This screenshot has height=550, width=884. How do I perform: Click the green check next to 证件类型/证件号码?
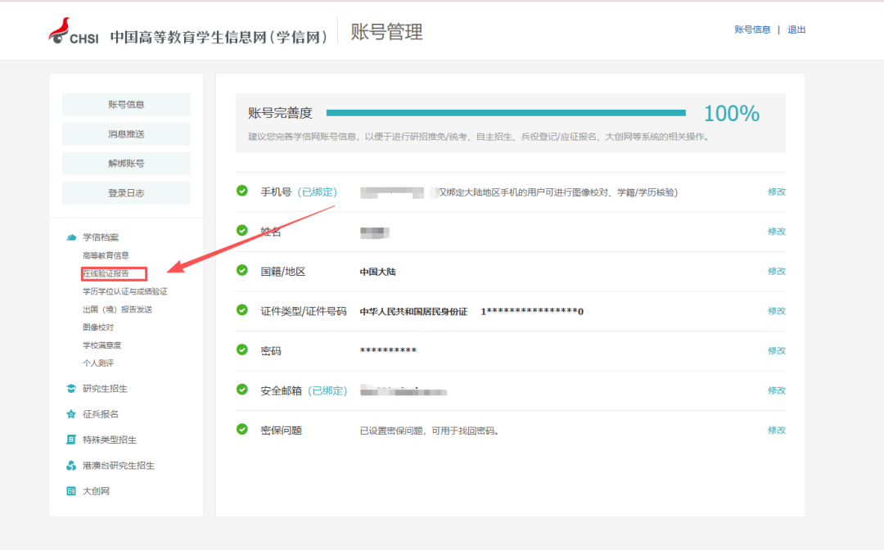click(x=241, y=310)
